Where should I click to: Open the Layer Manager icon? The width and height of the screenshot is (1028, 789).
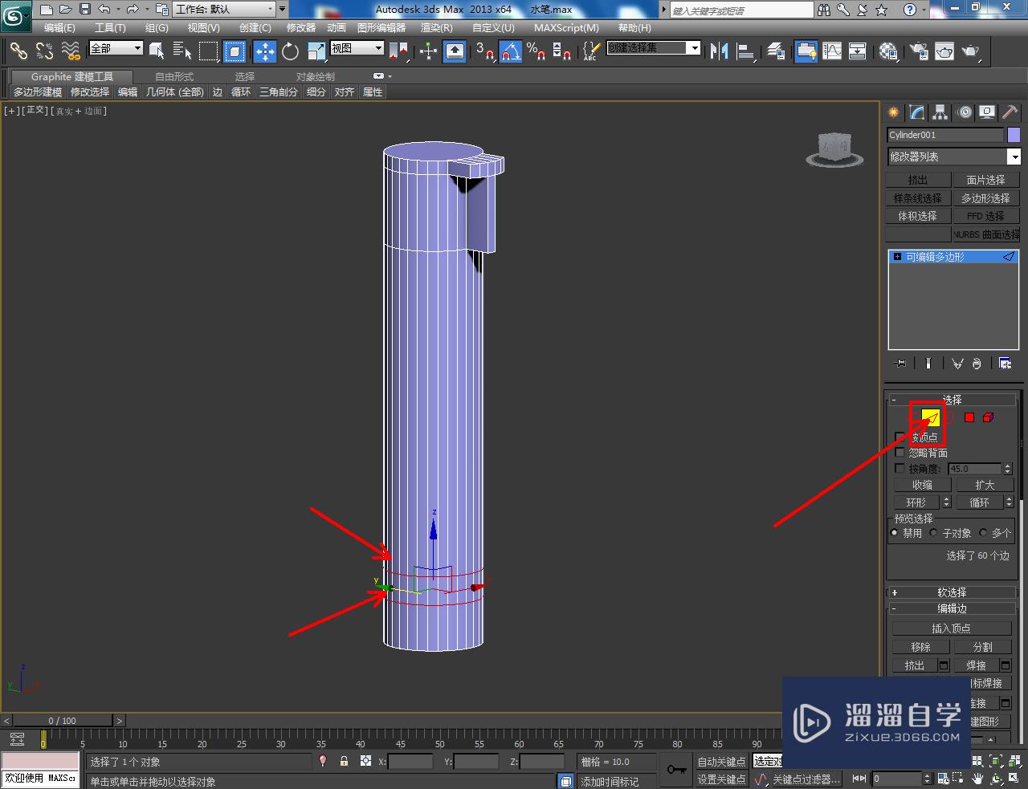click(x=776, y=51)
